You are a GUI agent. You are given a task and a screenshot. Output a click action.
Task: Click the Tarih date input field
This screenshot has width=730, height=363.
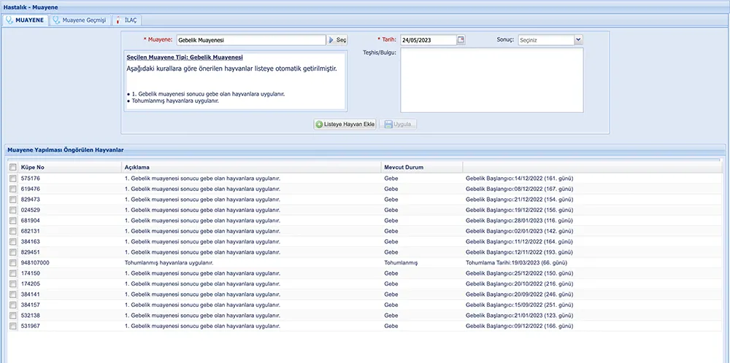428,40
